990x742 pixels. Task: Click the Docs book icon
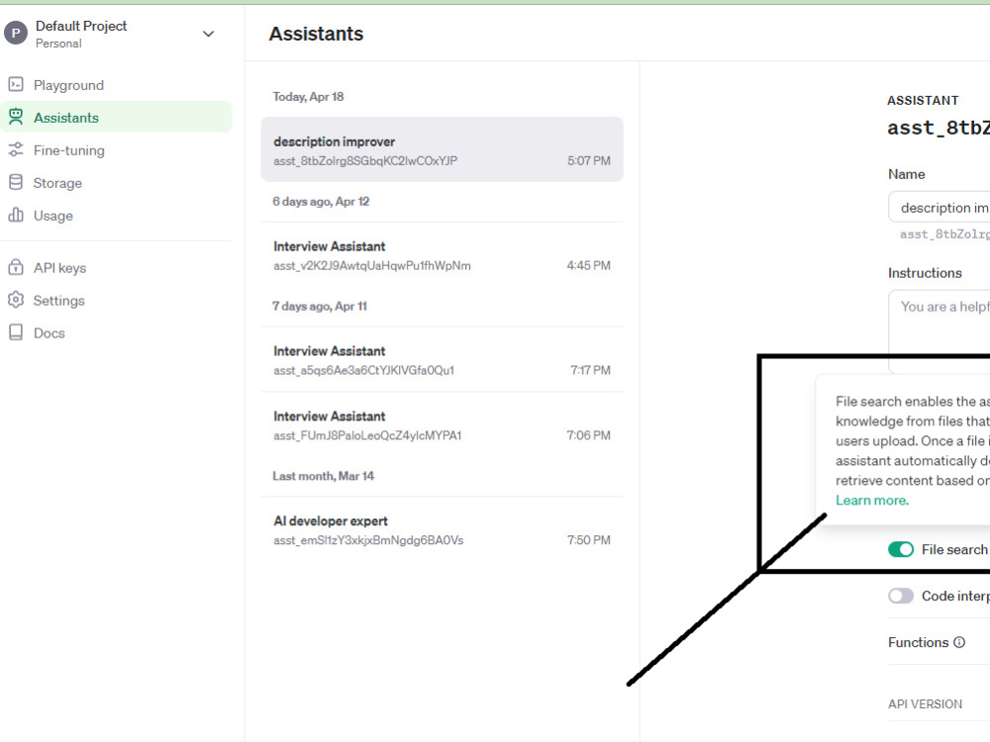pyautogui.click(x=16, y=332)
